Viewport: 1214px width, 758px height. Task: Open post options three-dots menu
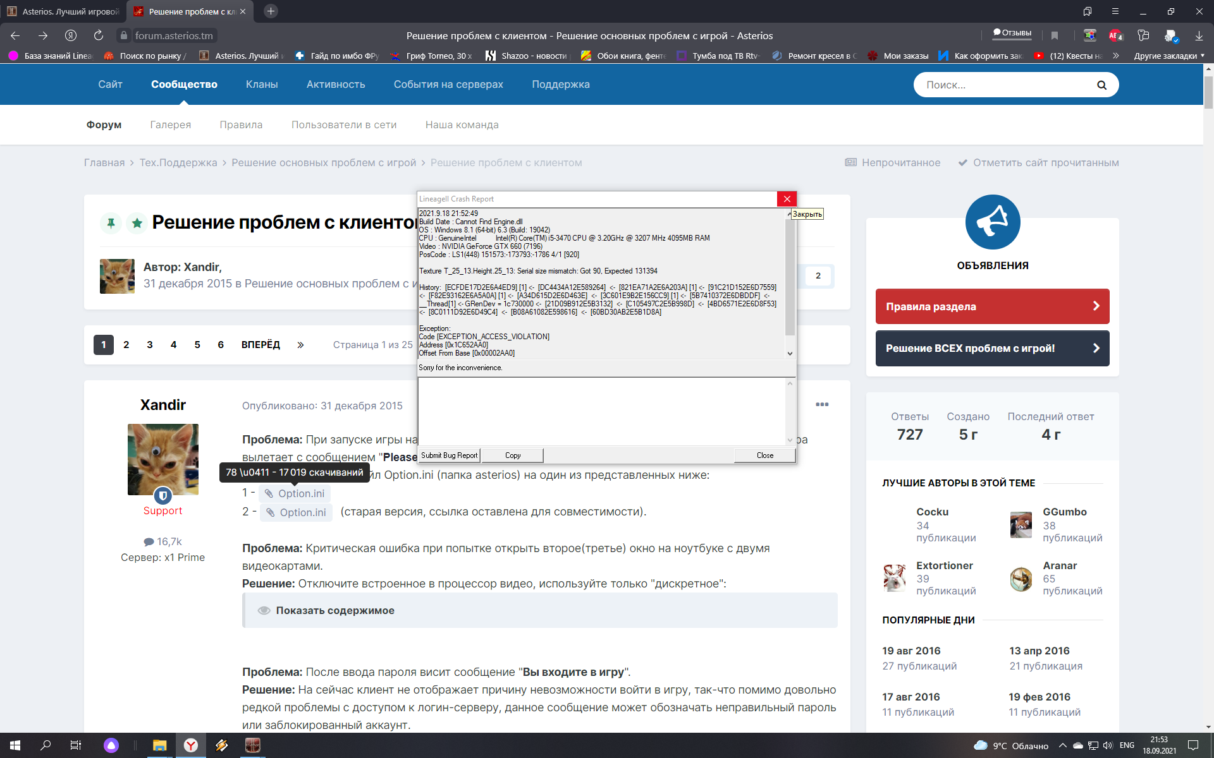(x=822, y=404)
